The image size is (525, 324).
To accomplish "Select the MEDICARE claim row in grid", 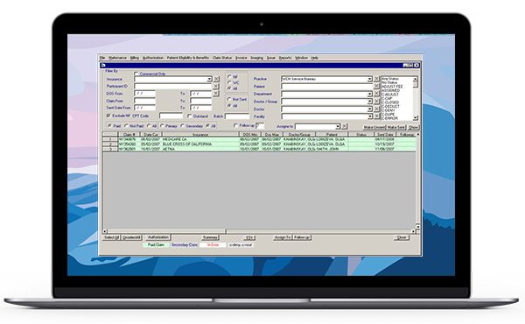I will tap(259, 139).
